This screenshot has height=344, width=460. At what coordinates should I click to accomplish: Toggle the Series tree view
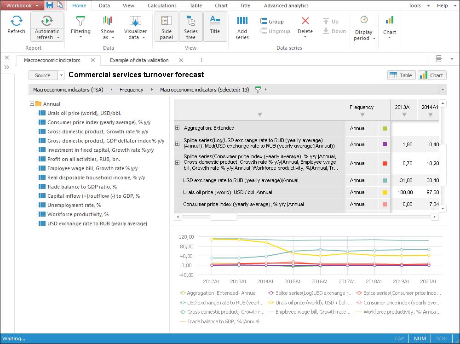[x=191, y=27]
